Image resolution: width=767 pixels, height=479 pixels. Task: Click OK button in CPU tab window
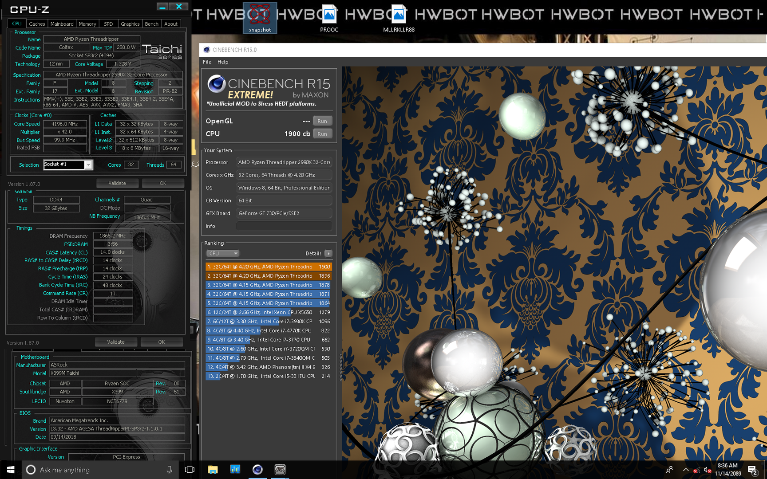(163, 183)
